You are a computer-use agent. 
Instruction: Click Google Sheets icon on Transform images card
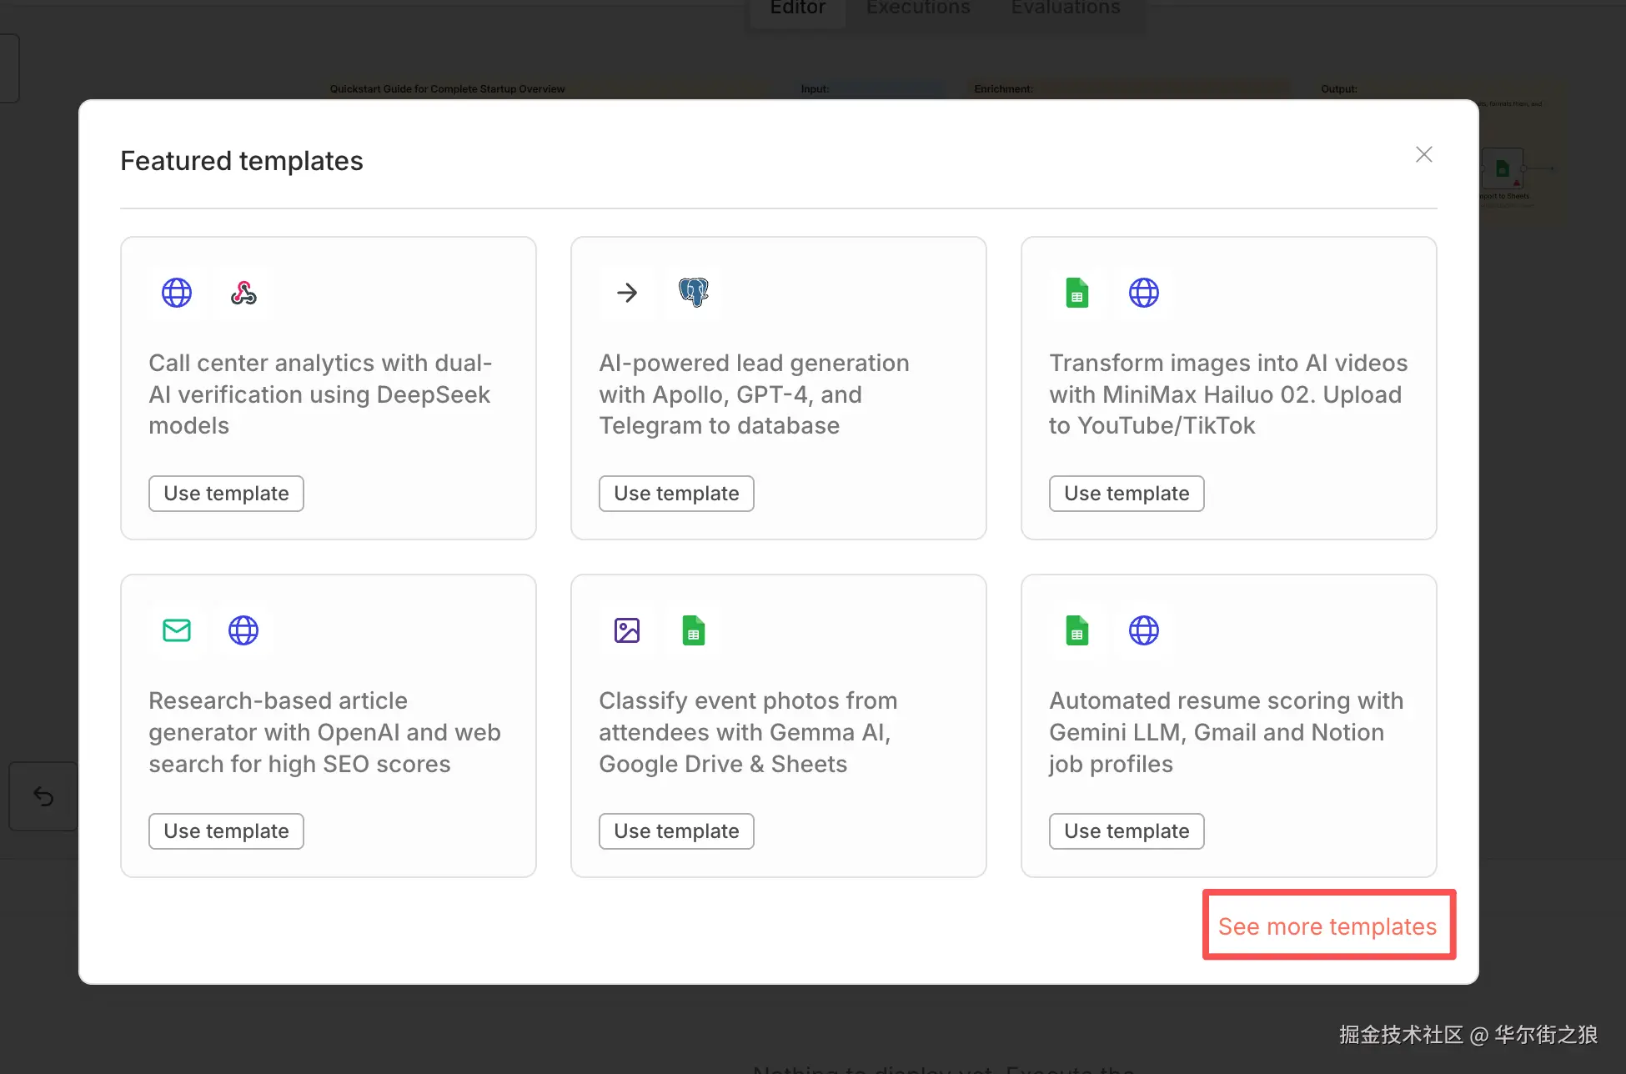1077,293
